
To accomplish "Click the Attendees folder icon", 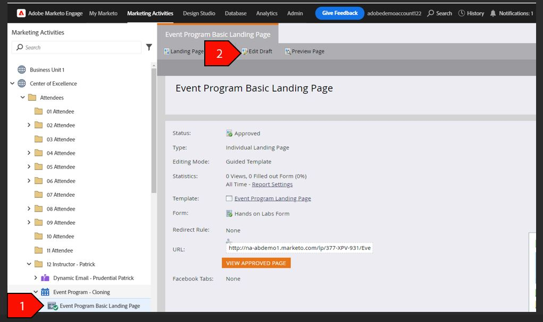I will click(32, 98).
